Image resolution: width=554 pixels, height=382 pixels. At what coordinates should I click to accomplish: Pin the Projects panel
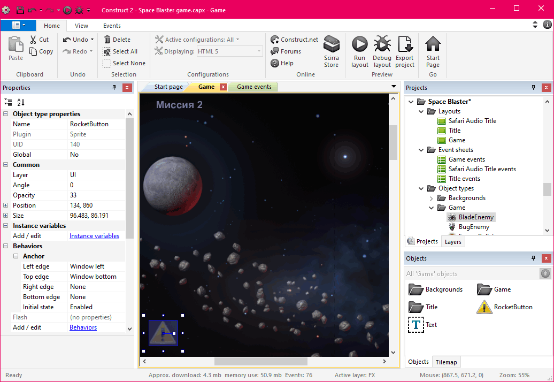coord(533,88)
